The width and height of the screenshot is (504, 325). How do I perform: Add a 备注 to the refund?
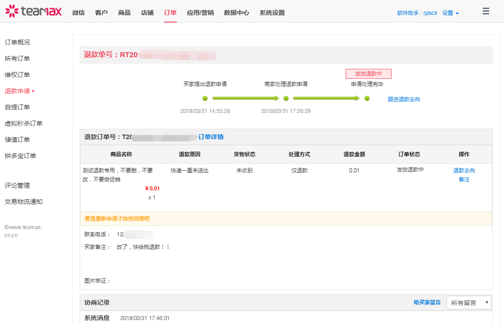pyautogui.click(x=463, y=179)
